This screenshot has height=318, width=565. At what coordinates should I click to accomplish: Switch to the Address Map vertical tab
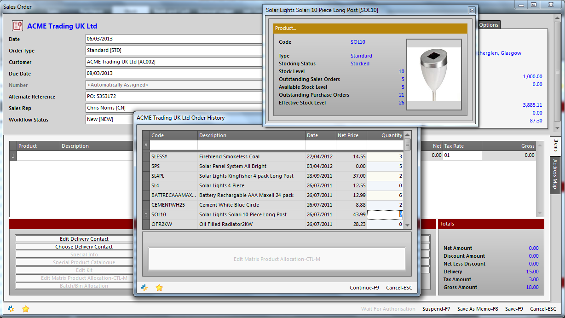click(555, 174)
